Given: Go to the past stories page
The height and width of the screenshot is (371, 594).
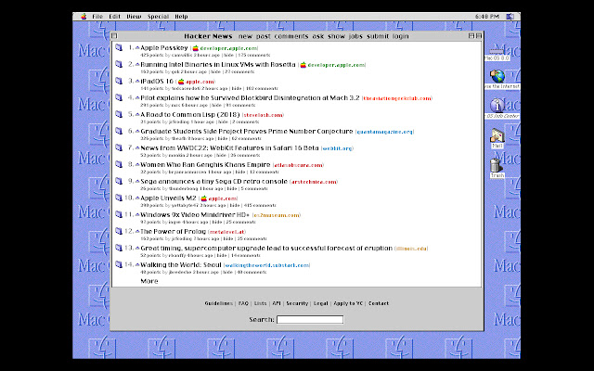Looking at the screenshot, I should pos(264,36).
